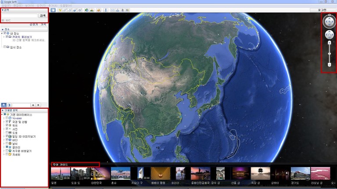Image resolution: width=337 pixels, height=189 pixels.
Task: Switch planets with the Saturn icon
Action: [99, 10]
